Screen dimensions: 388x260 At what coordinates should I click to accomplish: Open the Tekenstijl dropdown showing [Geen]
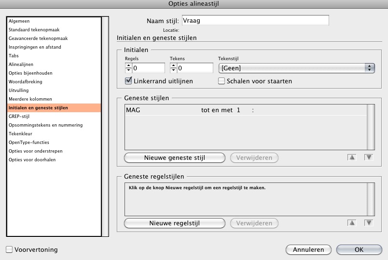pyautogui.click(x=296, y=68)
